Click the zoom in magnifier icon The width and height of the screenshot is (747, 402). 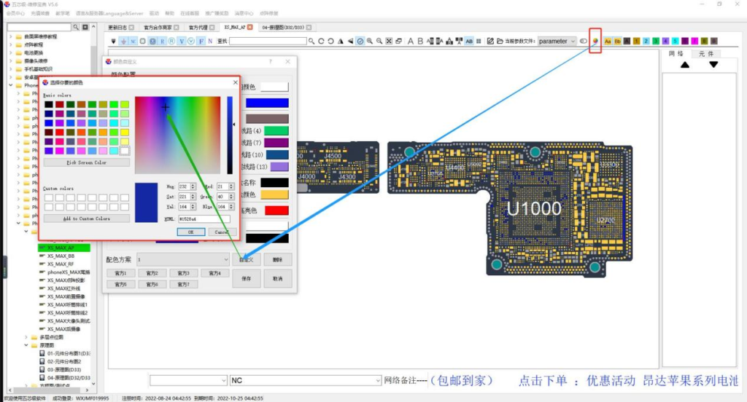pos(370,41)
